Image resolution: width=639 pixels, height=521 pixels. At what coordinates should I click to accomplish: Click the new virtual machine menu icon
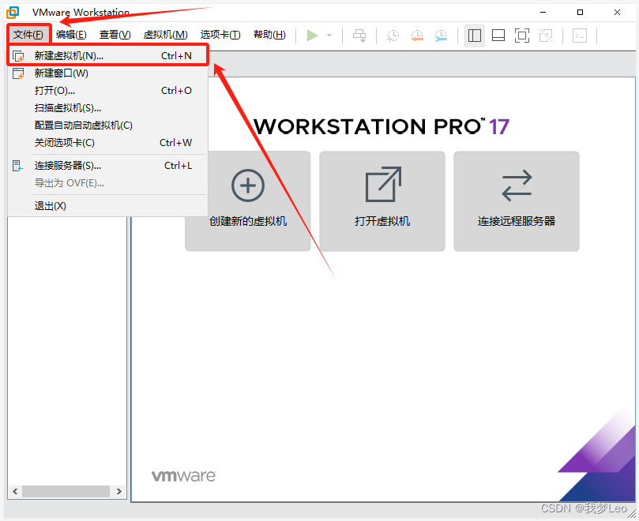click(x=18, y=56)
